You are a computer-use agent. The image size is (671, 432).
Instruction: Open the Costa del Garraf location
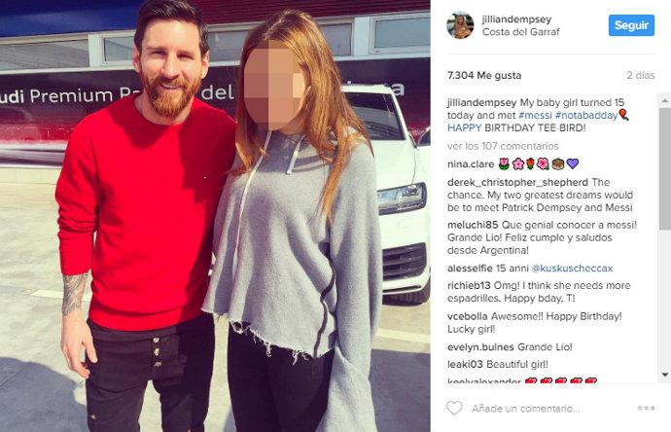pyautogui.click(x=521, y=32)
